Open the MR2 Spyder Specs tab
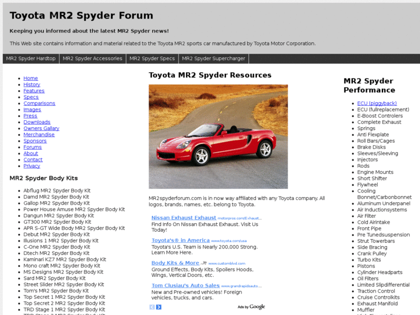 pos(152,58)
